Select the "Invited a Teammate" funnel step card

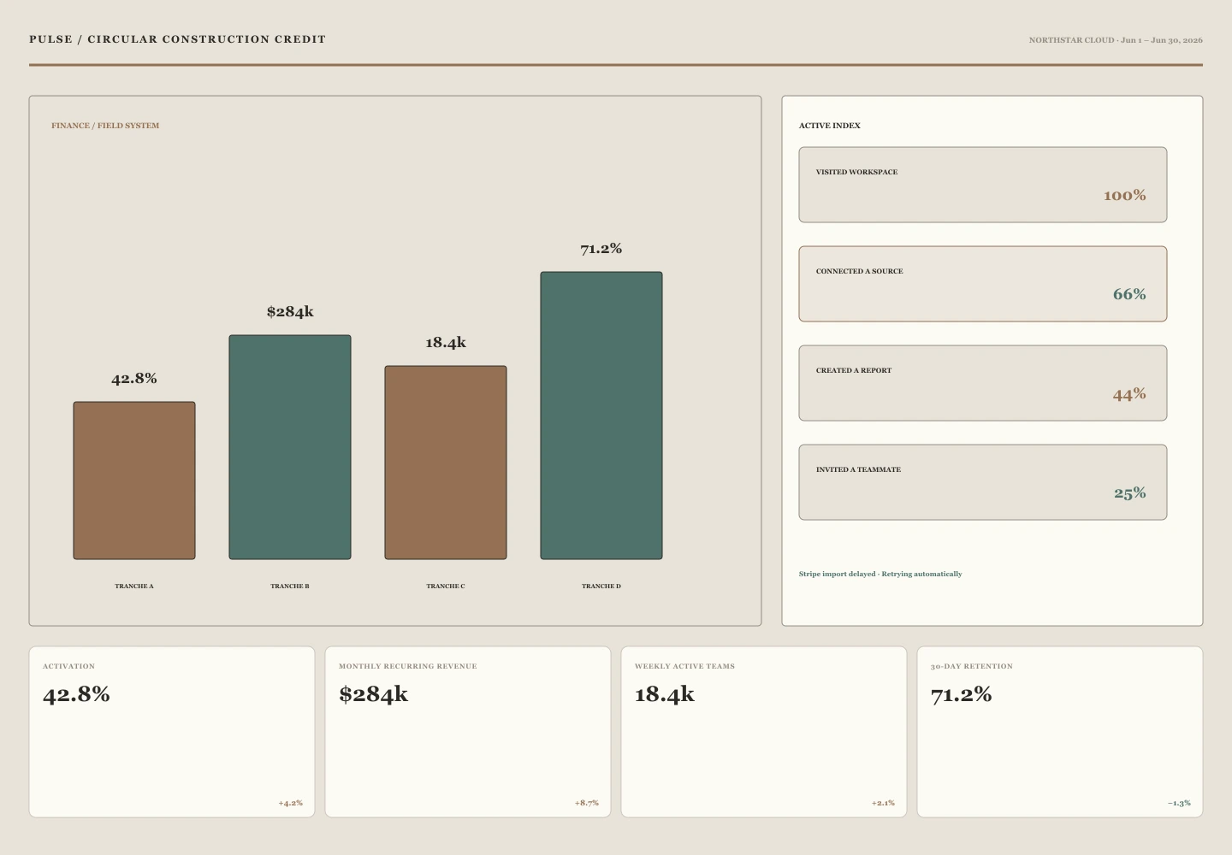coord(983,482)
